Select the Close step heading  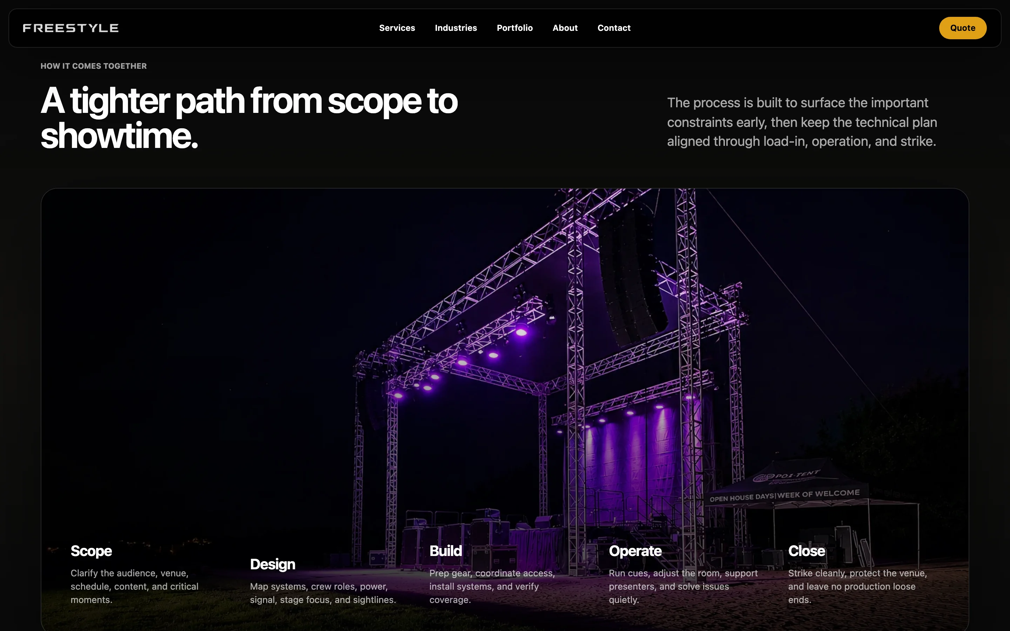(806, 551)
